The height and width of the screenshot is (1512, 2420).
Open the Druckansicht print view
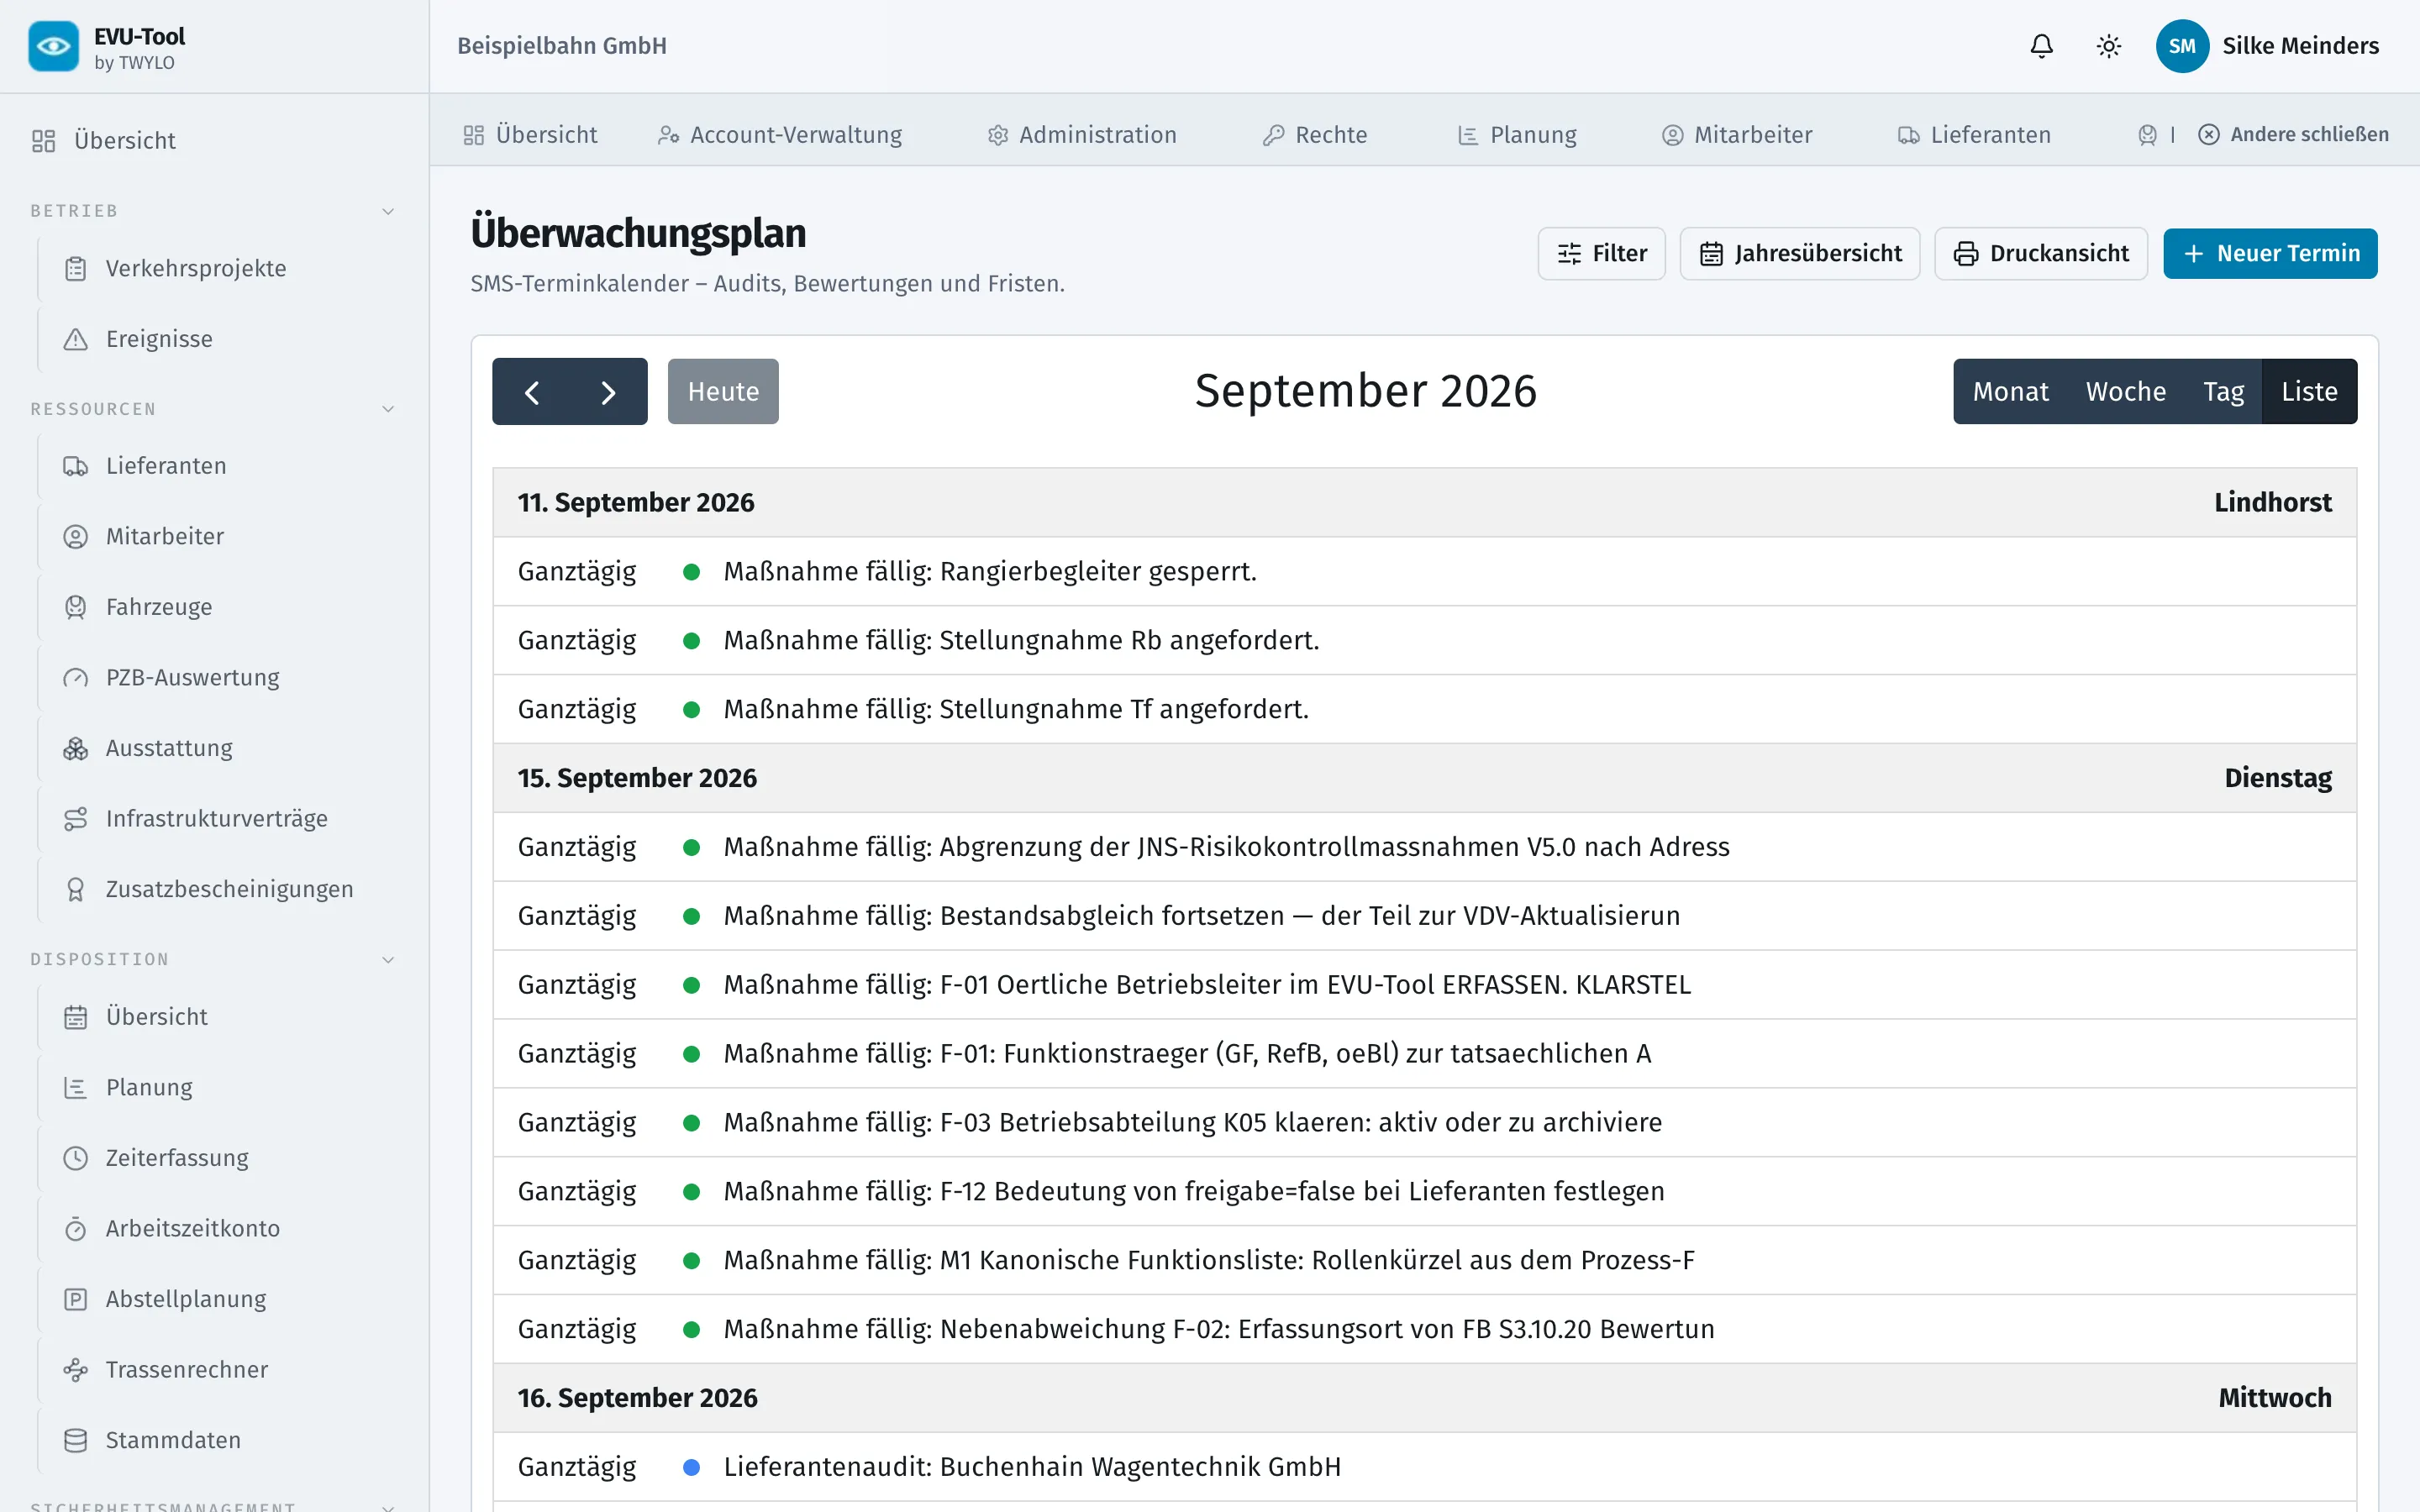pyautogui.click(x=2041, y=254)
